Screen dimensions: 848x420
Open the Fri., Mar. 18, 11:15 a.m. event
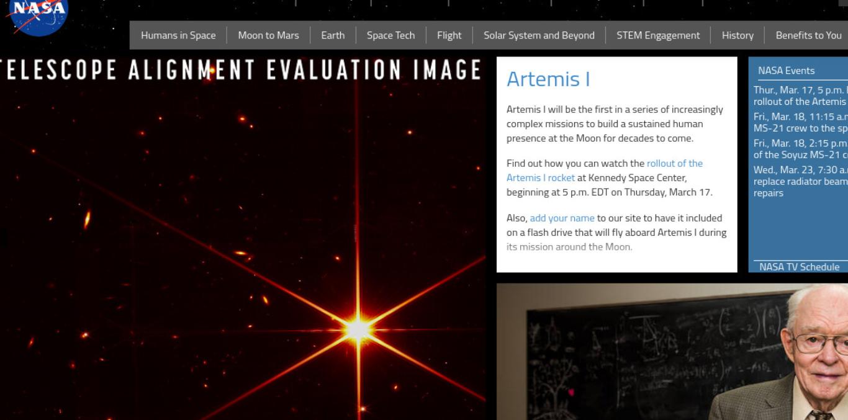tap(801, 122)
